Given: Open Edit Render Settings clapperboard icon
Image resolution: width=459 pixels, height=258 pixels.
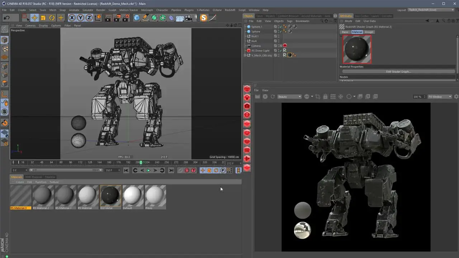Looking at the screenshot, I should (x=126, y=18).
